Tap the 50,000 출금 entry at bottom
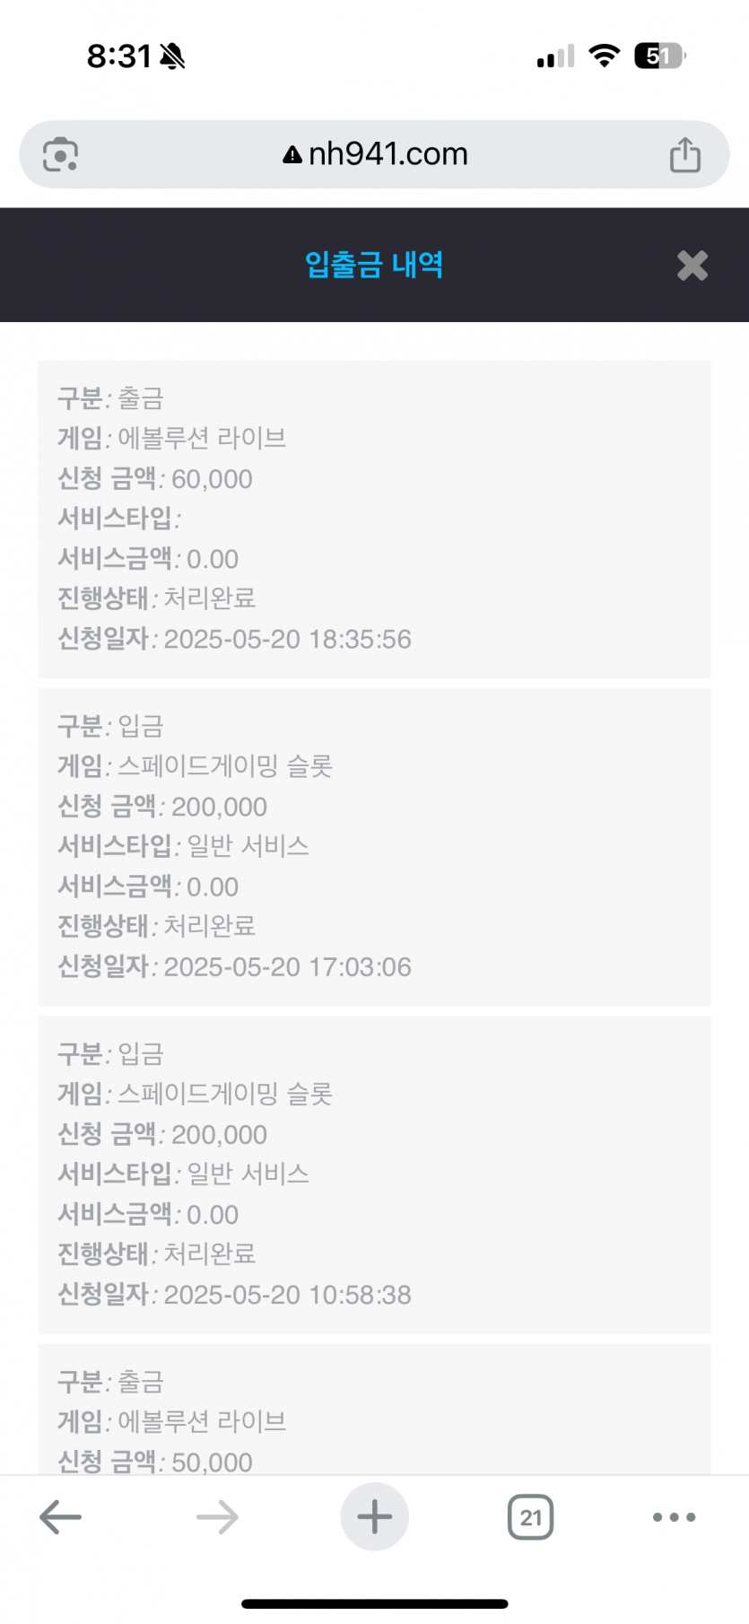Image resolution: width=749 pixels, height=1624 pixels. 375,1409
